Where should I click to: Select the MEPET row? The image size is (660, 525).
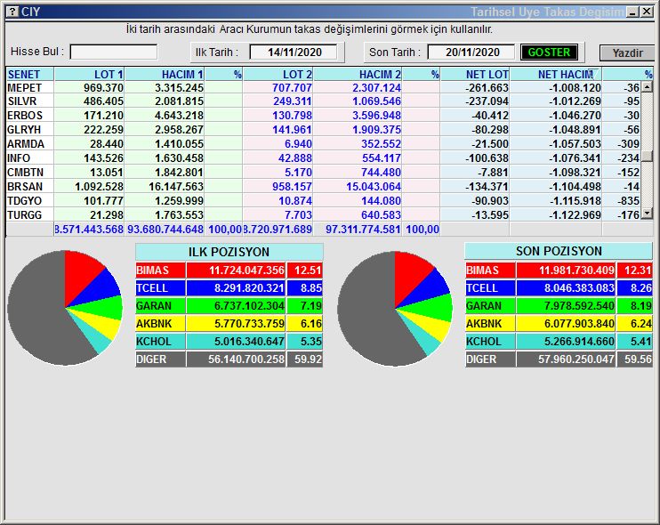click(324, 87)
